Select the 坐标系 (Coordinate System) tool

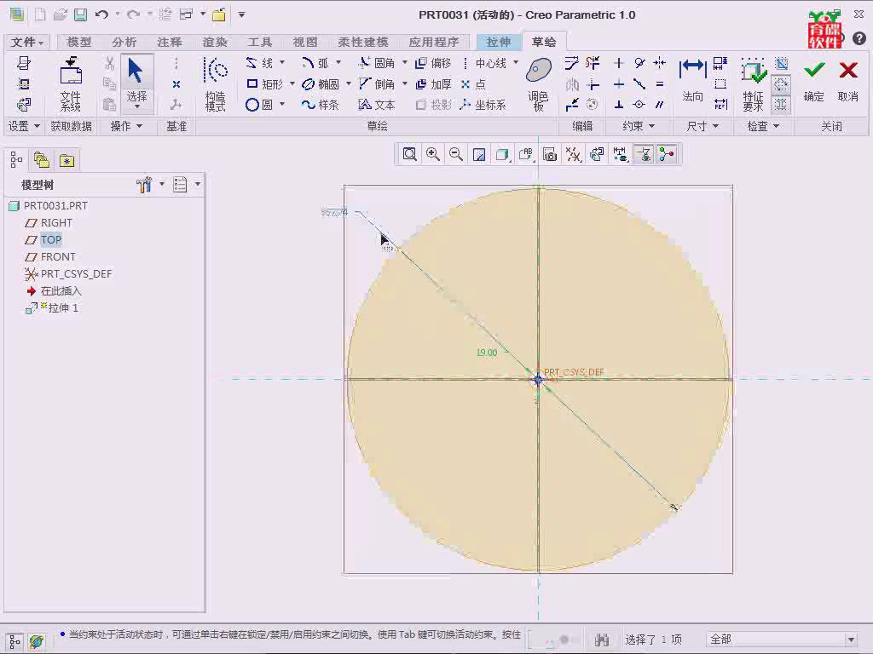483,105
